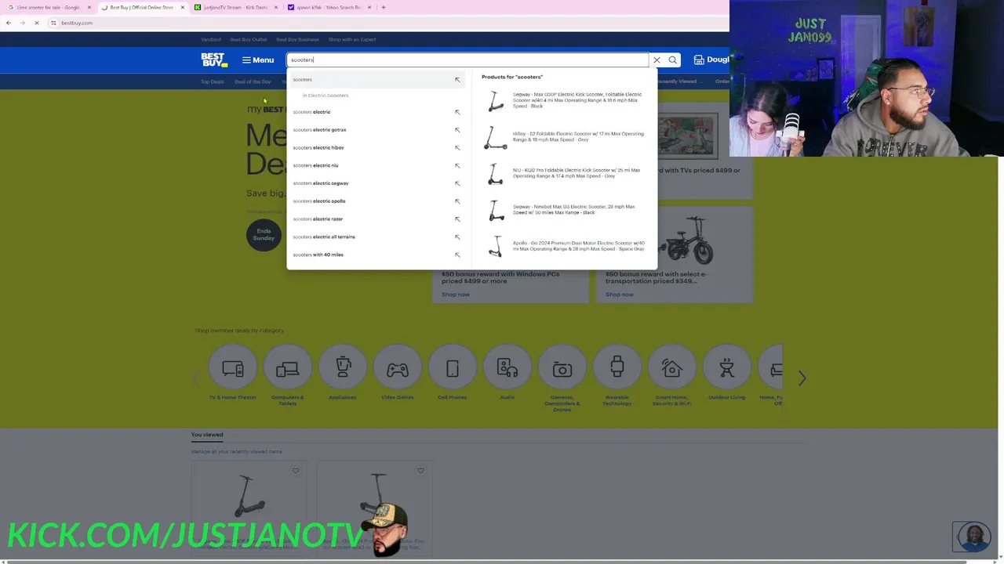Click Shop now under Windows PCs reward
This screenshot has height=564, width=1004.
[x=455, y=295]
